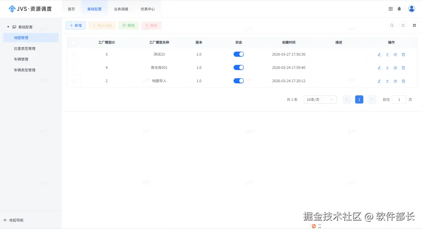This screenshot has width=422, height=229.
Task: Click the pencil edit icon for 测试33 row
Action: [379, 55]
